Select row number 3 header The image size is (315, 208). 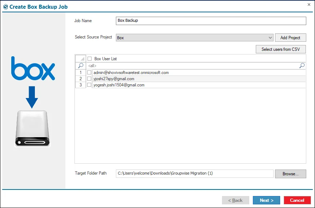tap(81, 85)
